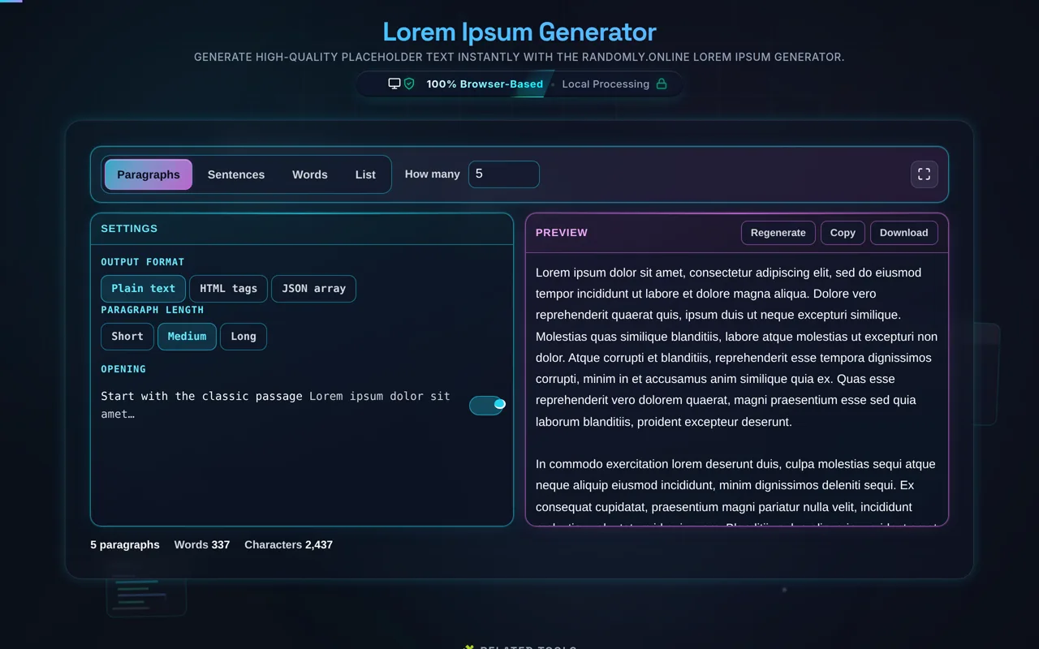Click the Characters 2,437 statistic

(289, 544)
